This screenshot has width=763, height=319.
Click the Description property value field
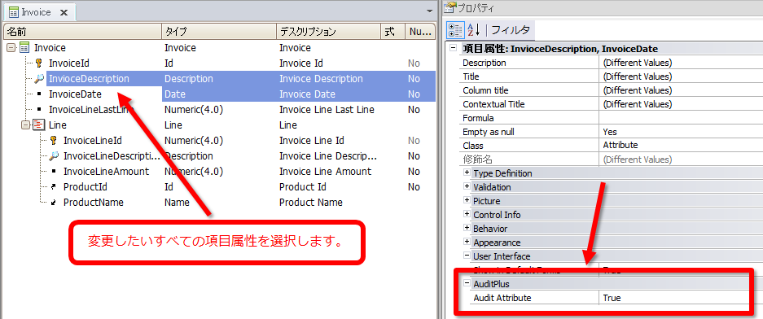(x=682, y=63)
